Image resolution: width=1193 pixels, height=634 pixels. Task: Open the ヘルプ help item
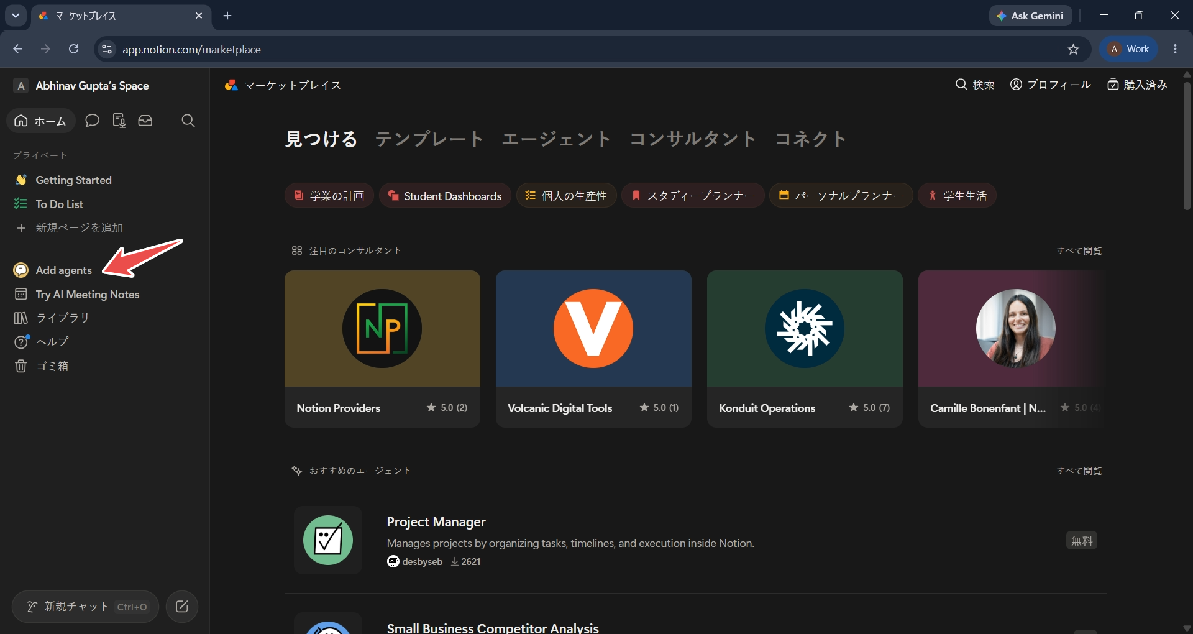coord(104,342)
